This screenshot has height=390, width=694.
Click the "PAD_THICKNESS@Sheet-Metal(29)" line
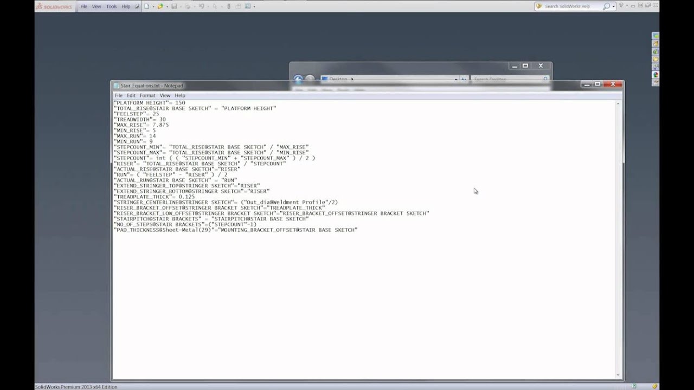(235, 230)
